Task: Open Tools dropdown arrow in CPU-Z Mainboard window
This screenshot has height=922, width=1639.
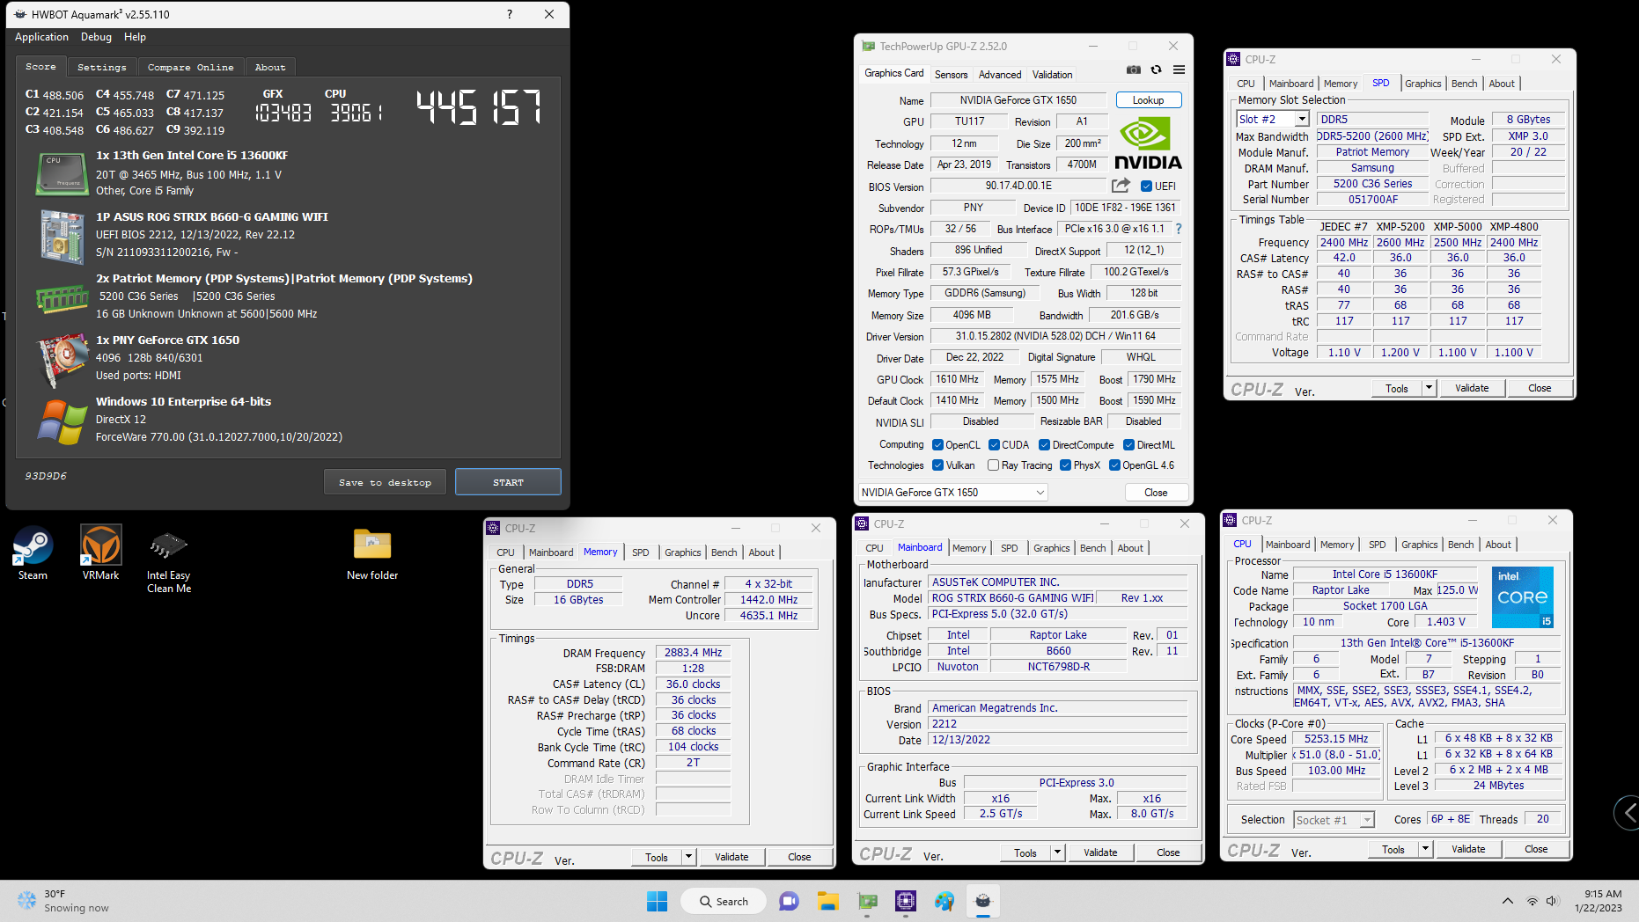Action: [1057, 852]
